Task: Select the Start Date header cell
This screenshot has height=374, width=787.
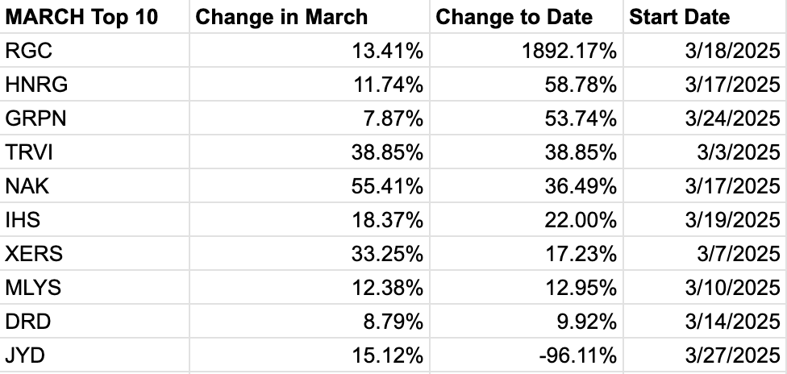Action: 706,17
